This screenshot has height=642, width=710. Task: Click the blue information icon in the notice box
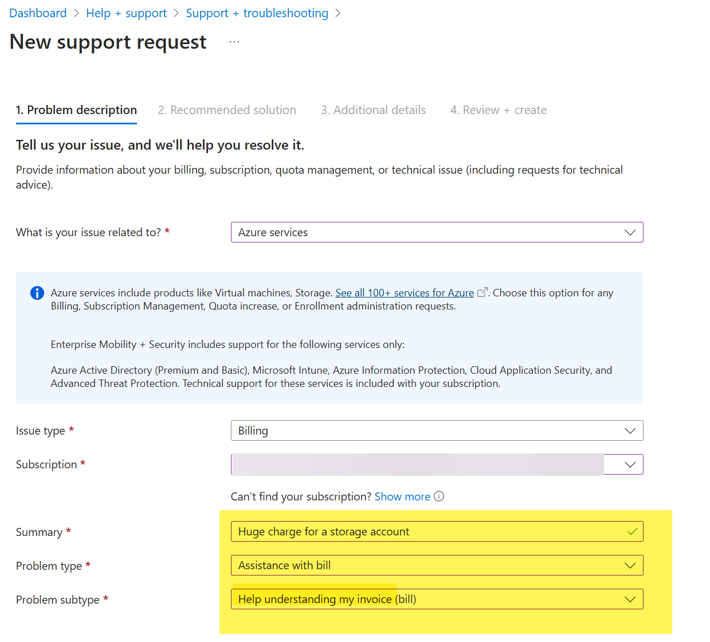[x=37, y=293]
